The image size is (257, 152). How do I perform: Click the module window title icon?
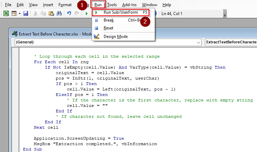tap(15, 34)
